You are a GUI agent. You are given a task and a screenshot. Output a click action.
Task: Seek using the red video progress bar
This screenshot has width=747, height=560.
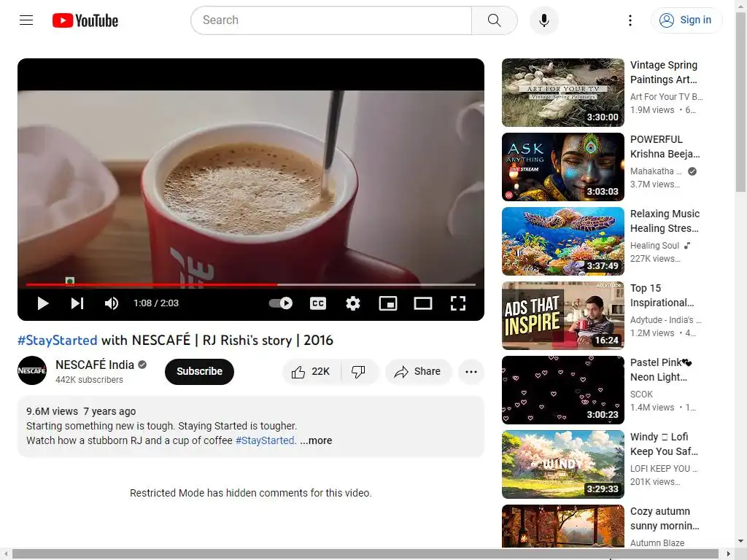[251, 284]
